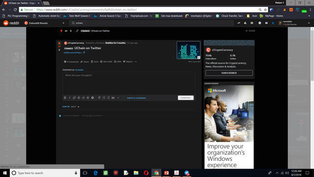Insert bulleted list in comment editor
The image size is (314, 177).
[x=104, y=98]
